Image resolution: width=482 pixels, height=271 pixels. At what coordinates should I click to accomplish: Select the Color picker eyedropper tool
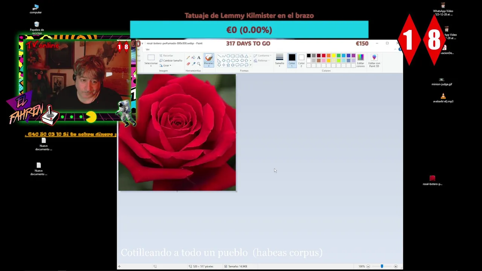pos(194,64)
